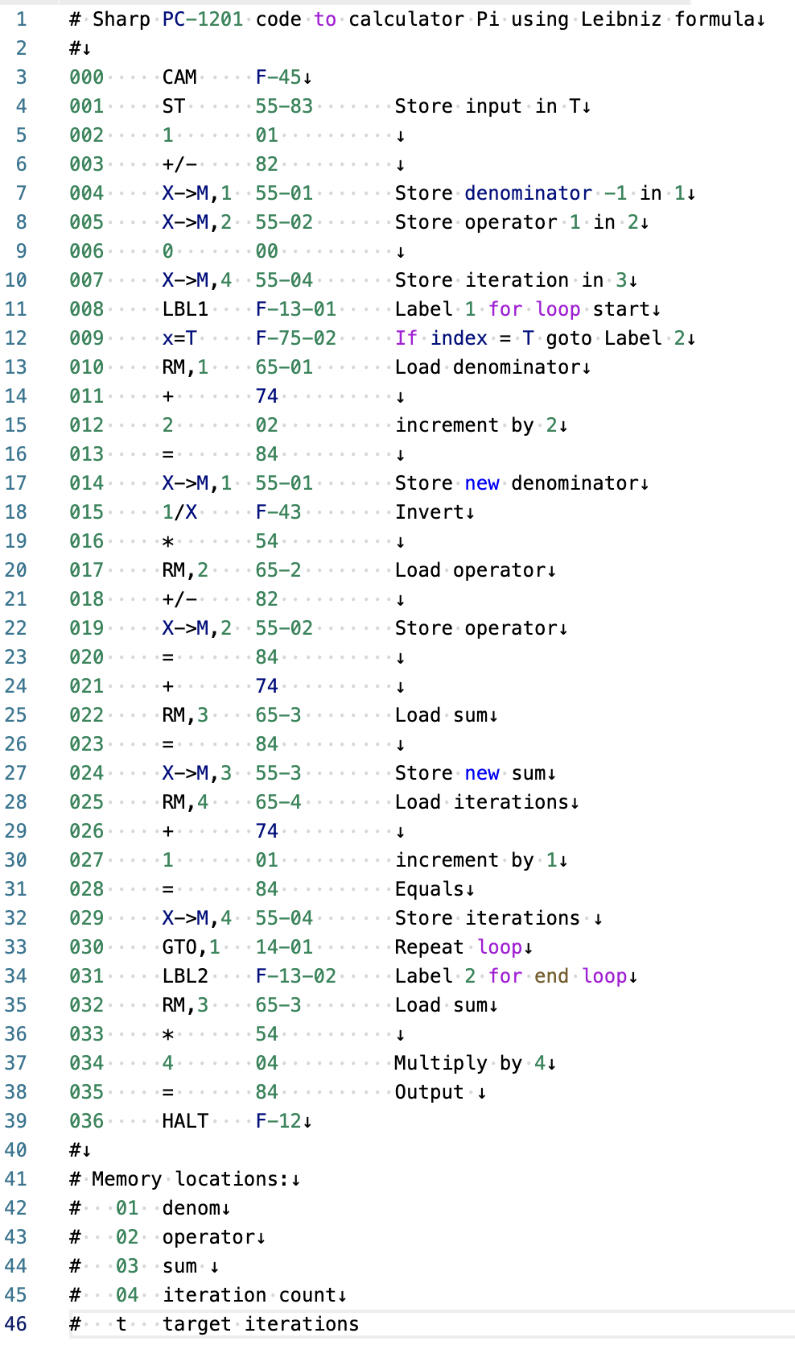Click 'Multiply by 4' comment
The height and width of the screenshot is (1358, 795).
[x=470, y=1063]
